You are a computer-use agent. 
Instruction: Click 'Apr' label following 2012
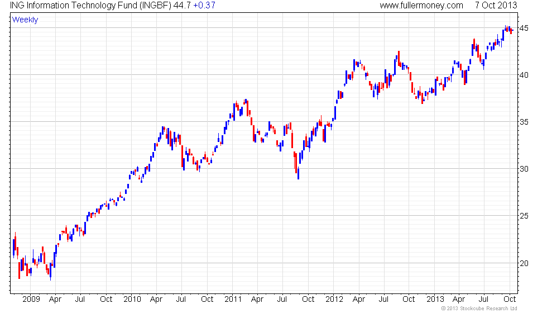pos(358,300)
